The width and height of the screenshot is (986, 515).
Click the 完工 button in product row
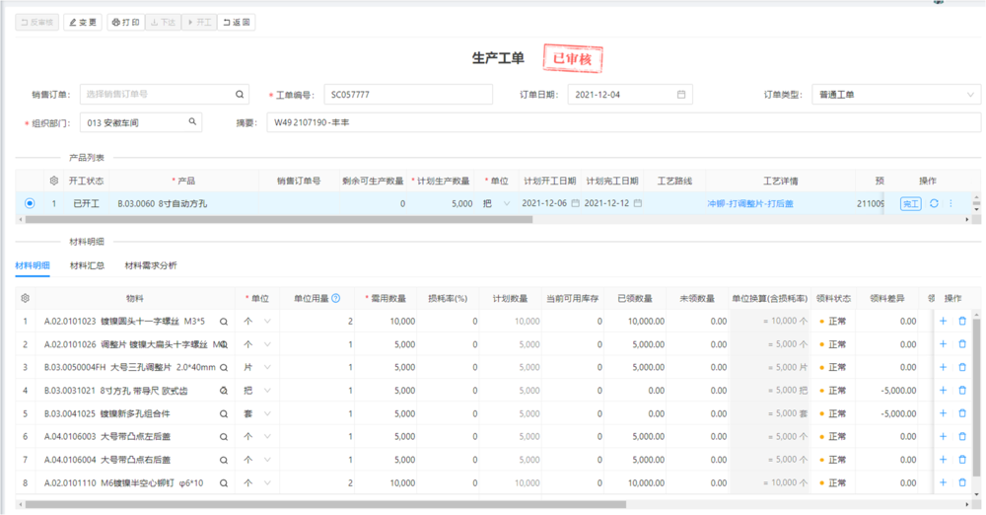pyautogui.click(x=910, y=203)
